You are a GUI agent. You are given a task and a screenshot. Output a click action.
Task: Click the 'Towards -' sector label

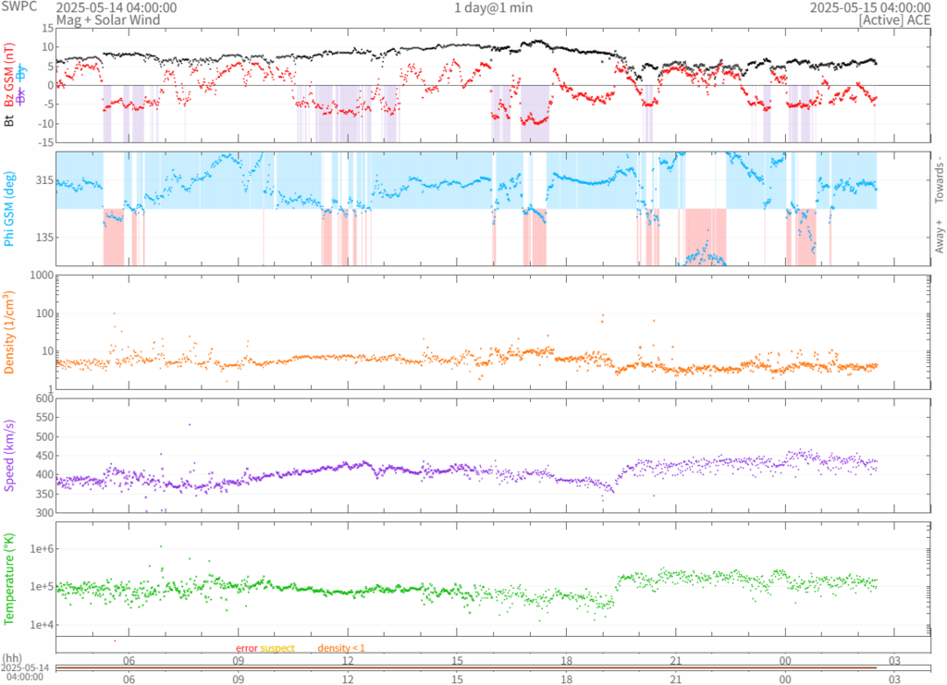coord(939,179)
